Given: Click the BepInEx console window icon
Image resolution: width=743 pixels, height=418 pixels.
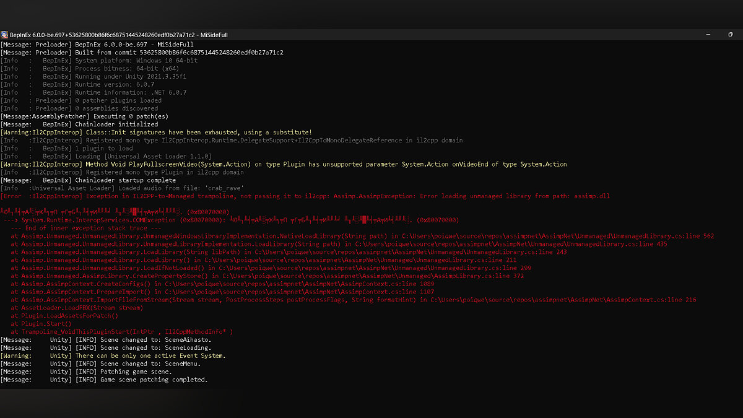Looking at the screenshot, I should (4, 35).
